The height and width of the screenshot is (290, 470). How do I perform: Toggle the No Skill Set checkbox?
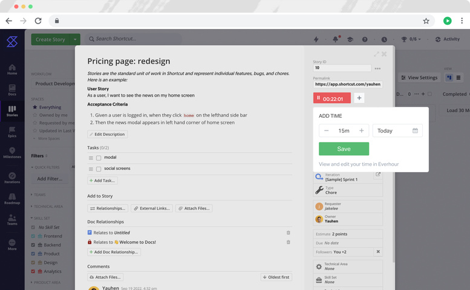(33, 227)
